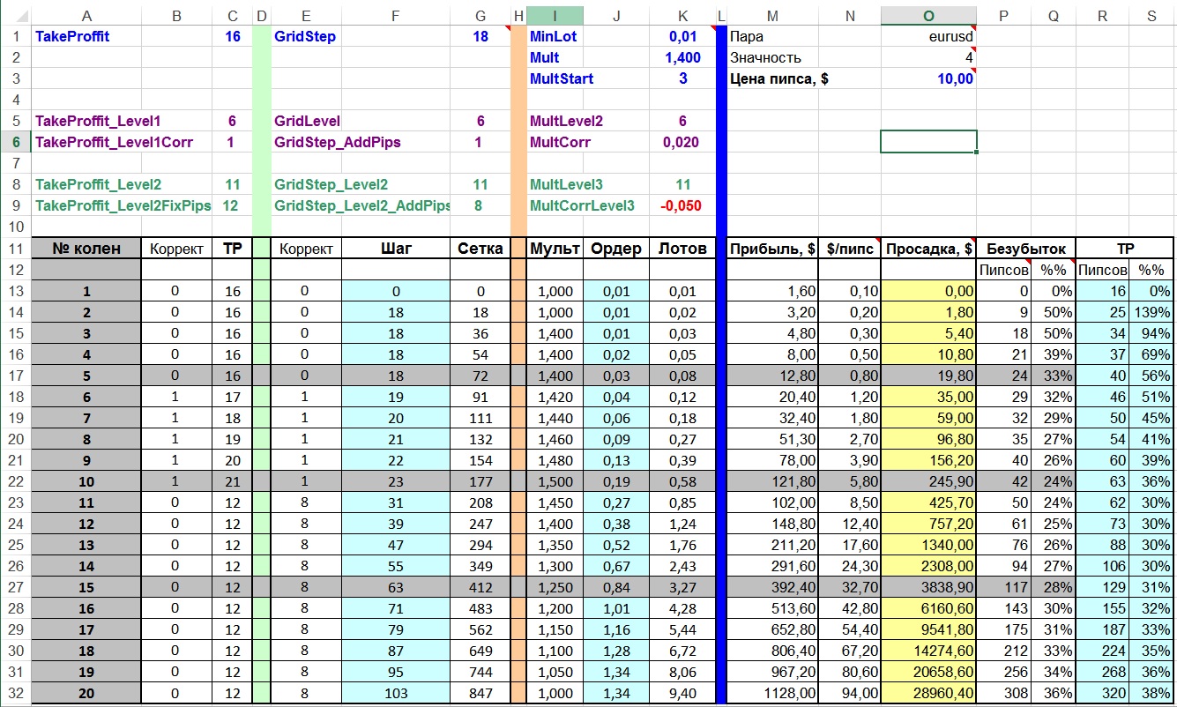Screen dimensions: 1177x707
Task: Select the Цена пипса, $ label
Action: tap(779, 79)
